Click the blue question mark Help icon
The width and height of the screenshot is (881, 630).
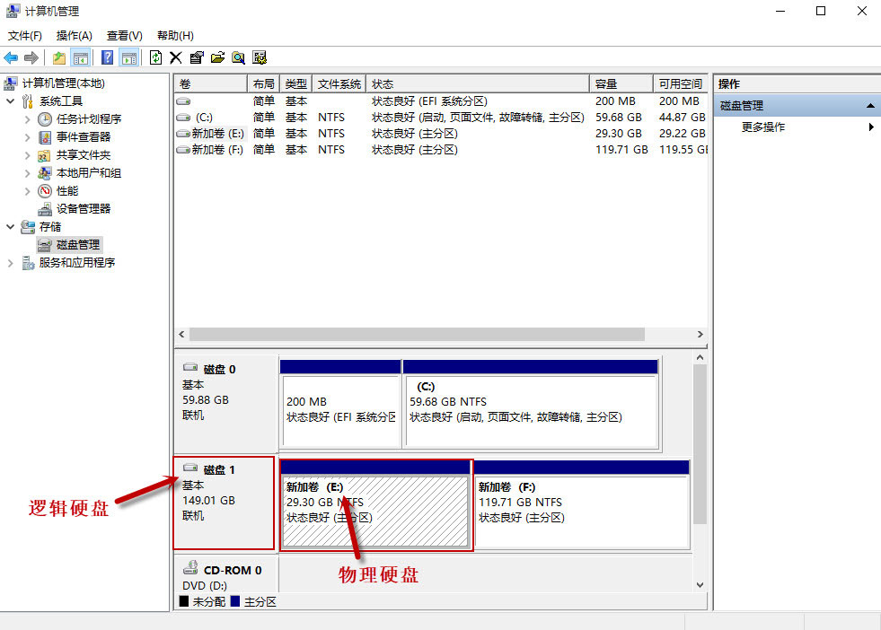click(107, 57)
